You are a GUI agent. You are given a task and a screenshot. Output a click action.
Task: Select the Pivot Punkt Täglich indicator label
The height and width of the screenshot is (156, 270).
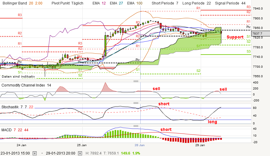pos(67,3)
